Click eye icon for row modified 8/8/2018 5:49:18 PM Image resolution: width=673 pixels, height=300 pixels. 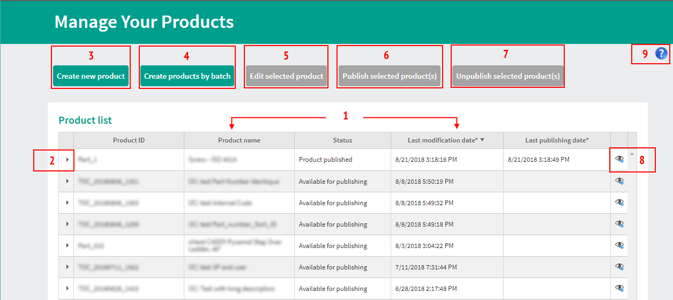point(619,224)
